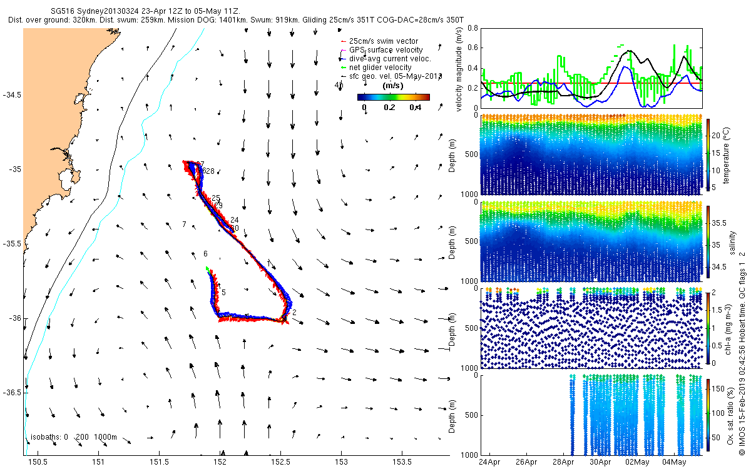Click the '26Apr' date tick
This screenshot has height=469, width=751.
point(526,462)
